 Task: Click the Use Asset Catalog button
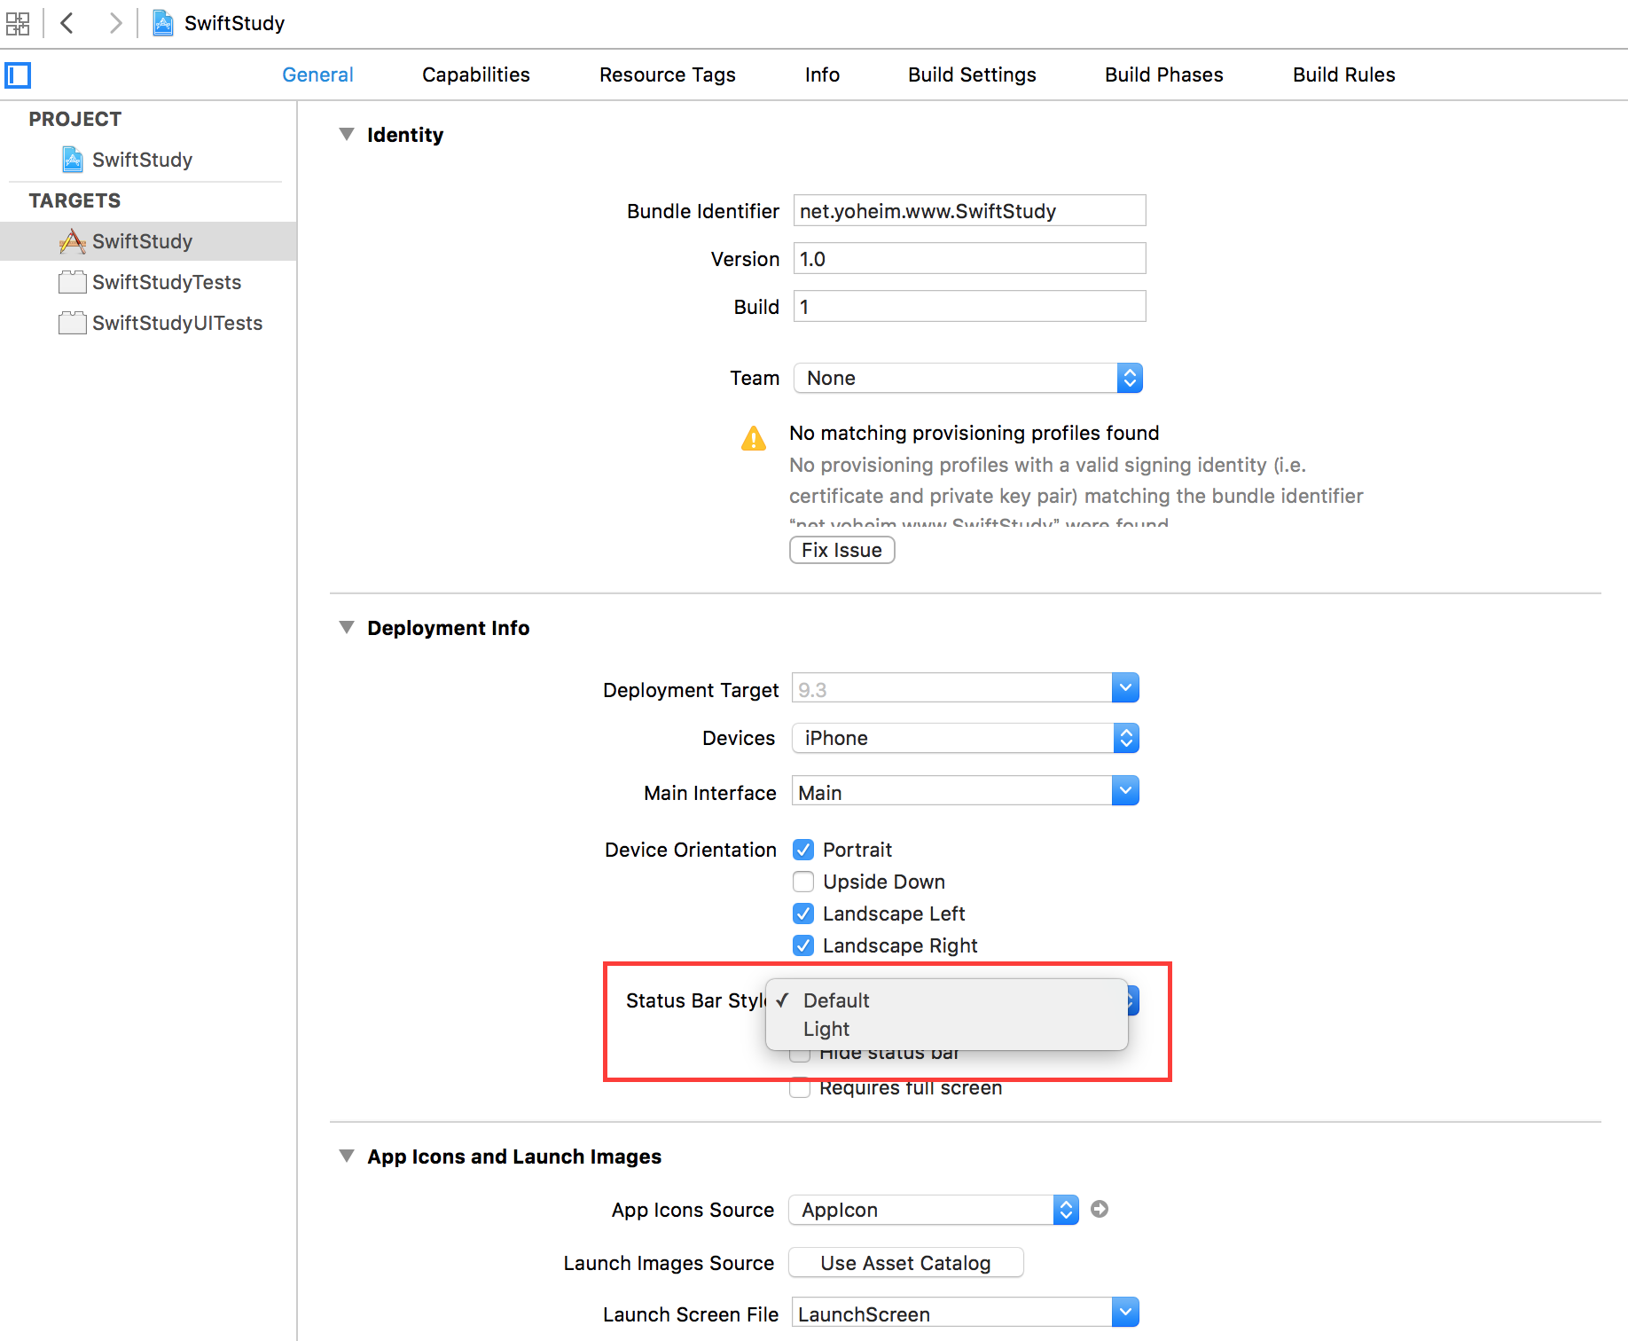coord(905,1263)
